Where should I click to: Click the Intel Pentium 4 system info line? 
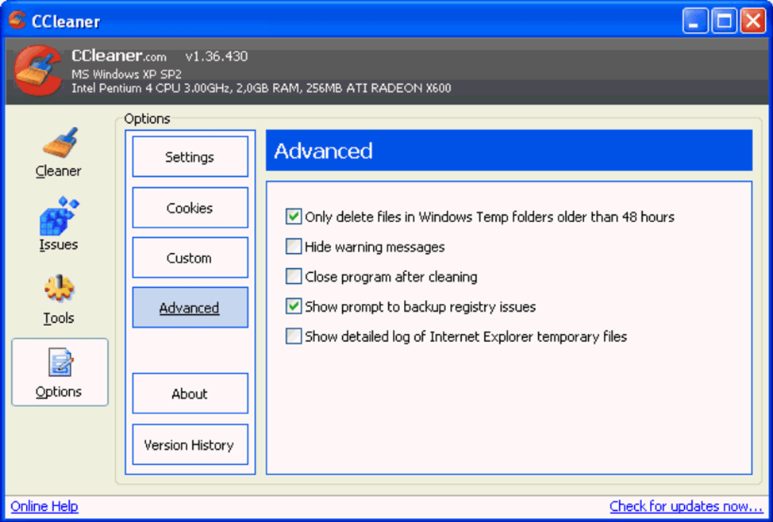(261, 88)
